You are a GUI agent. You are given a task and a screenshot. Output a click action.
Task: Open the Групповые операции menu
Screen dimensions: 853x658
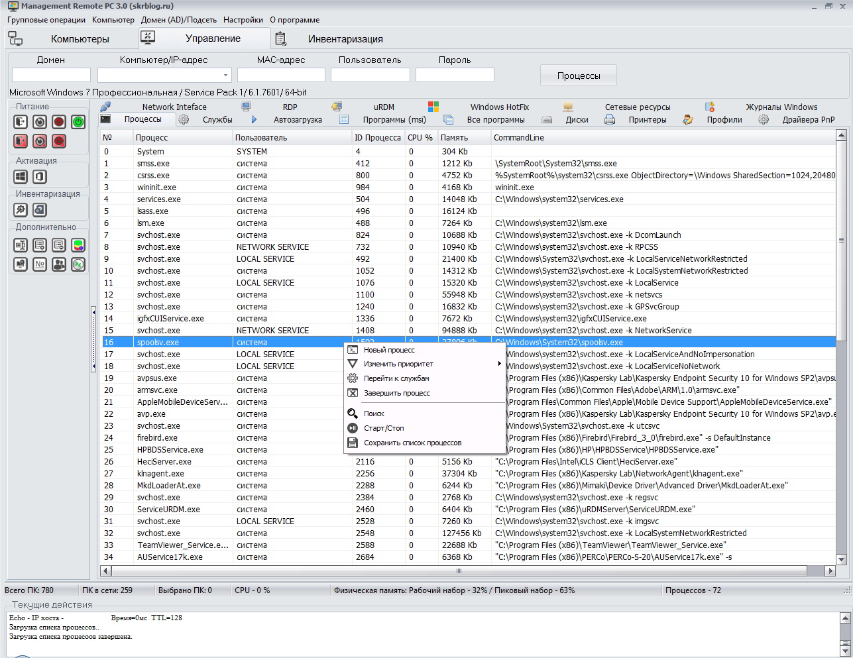[46, 20]
